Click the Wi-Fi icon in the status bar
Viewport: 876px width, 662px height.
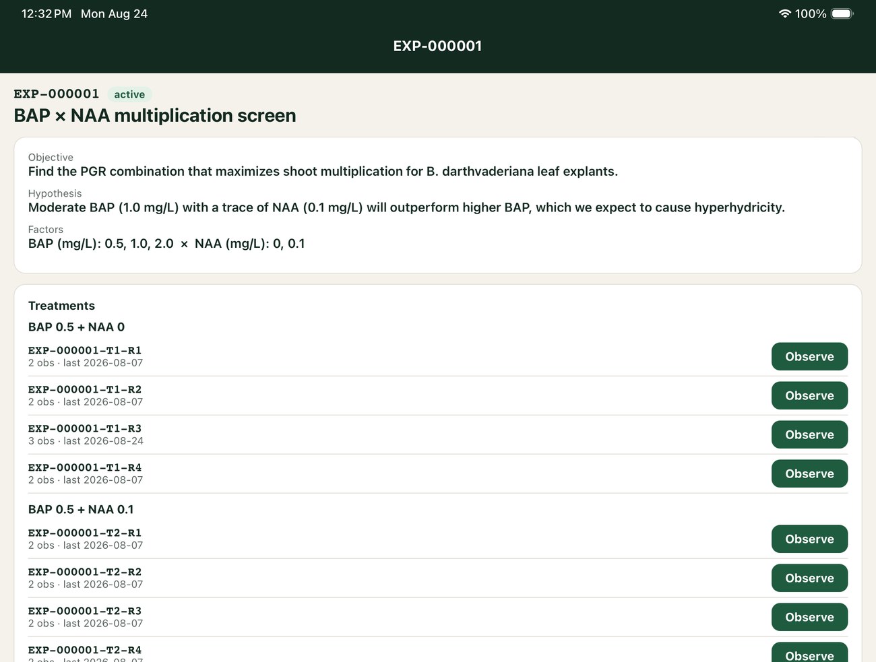click(x=784, y=13)
